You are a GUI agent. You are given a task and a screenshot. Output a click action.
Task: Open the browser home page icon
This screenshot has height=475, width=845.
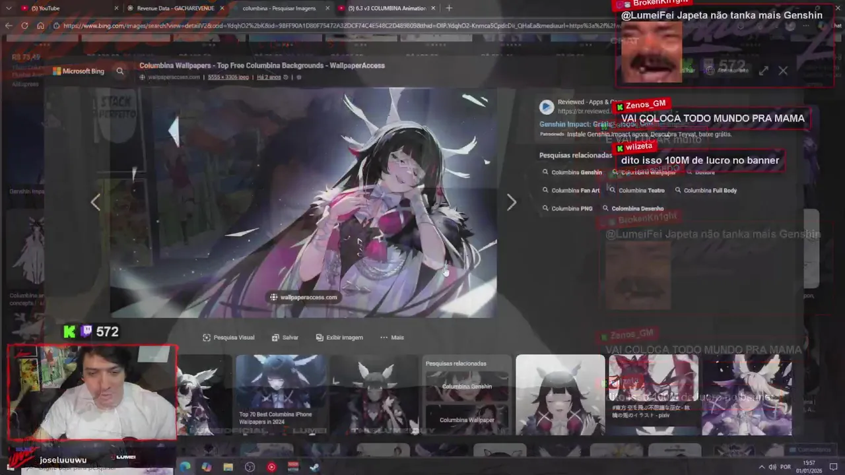40,26
